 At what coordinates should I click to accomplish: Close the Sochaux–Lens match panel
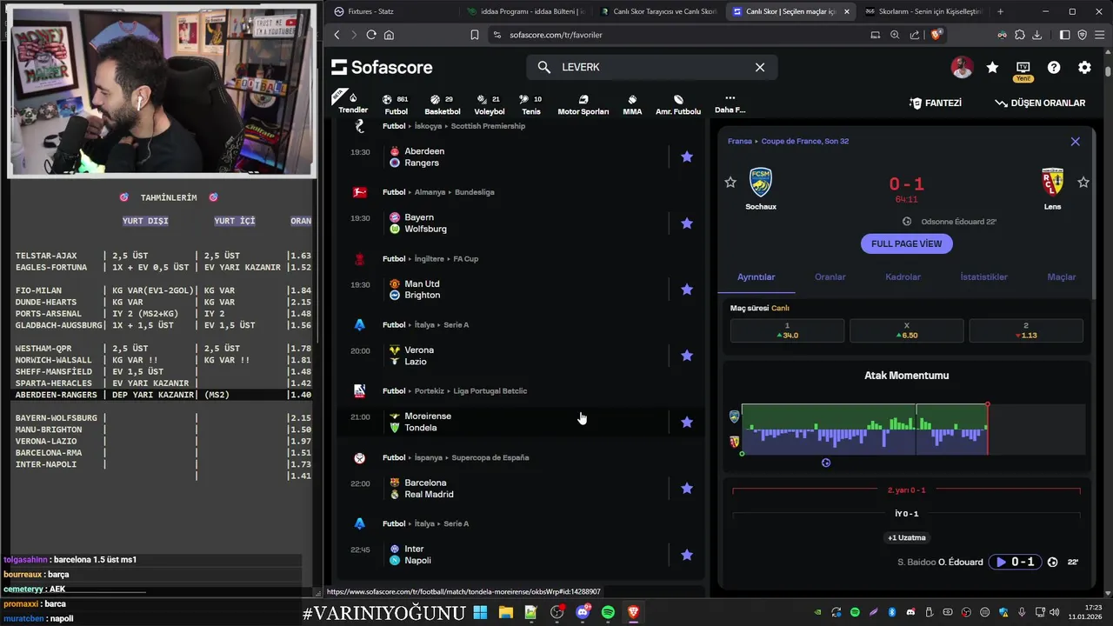[1076, 142]
